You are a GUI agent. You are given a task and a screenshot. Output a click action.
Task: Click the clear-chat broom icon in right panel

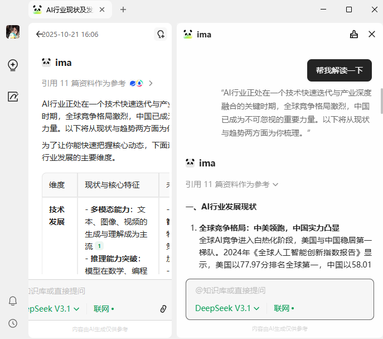[353, 35]
